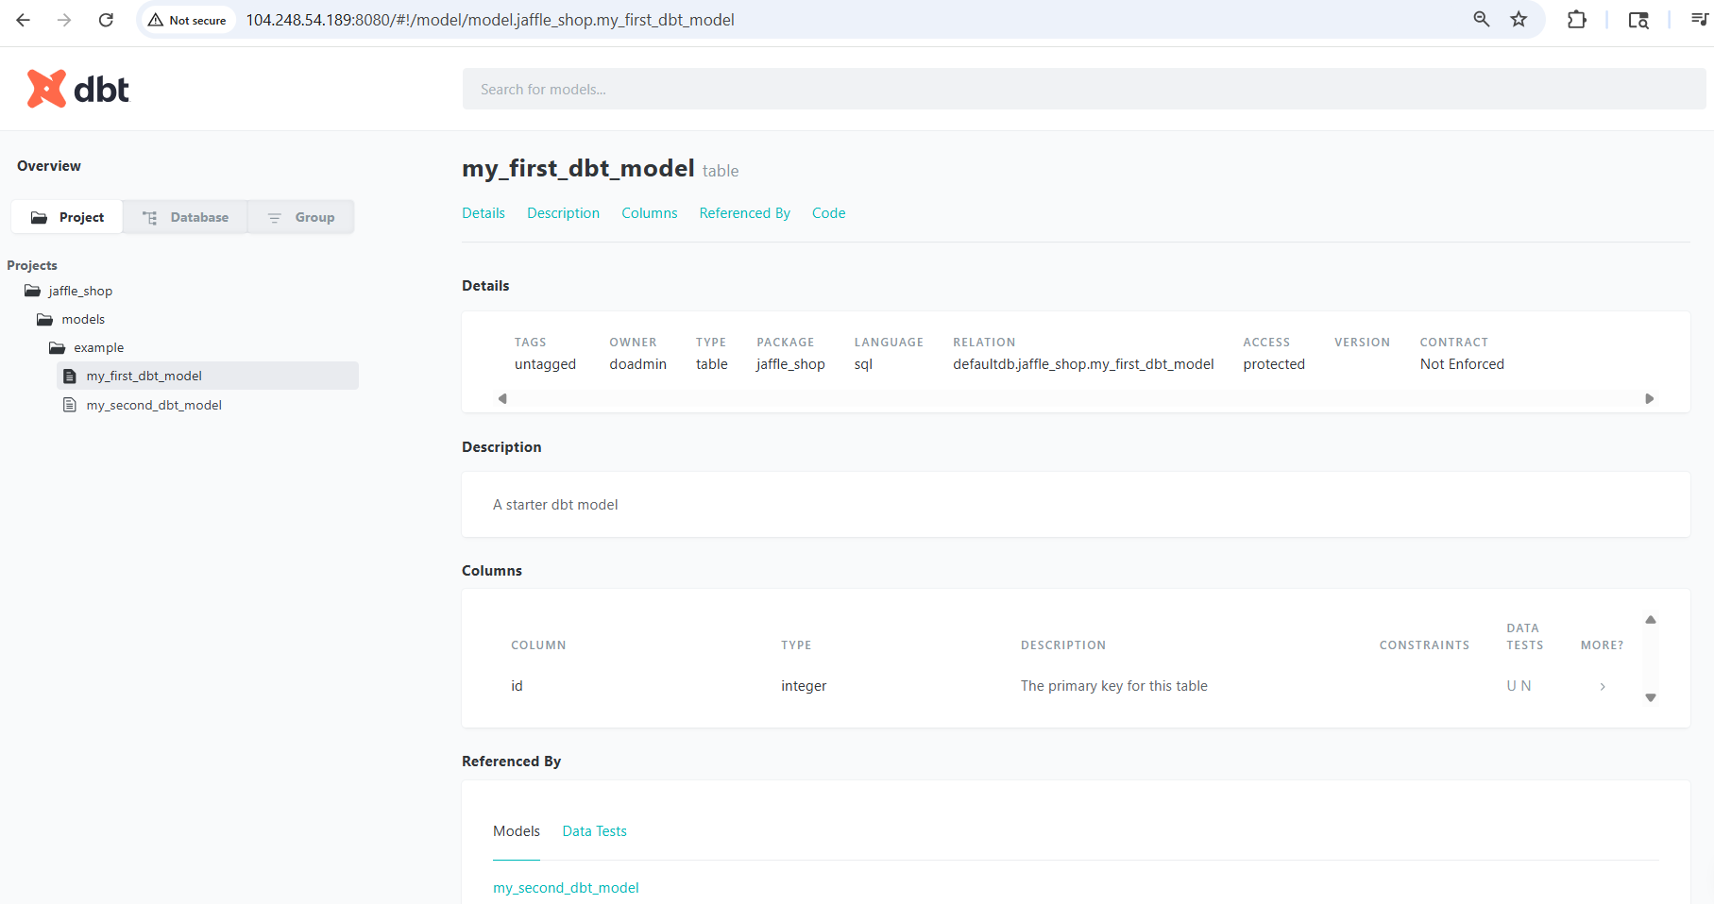Click the my_second_dbt_model file icon
1714x904 pixels.
click(69, 405)
